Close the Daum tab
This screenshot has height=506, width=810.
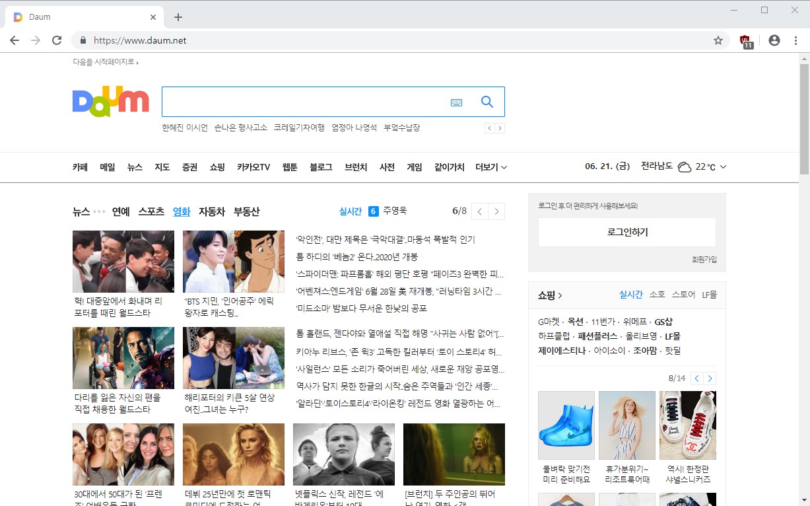coord(153,17)
